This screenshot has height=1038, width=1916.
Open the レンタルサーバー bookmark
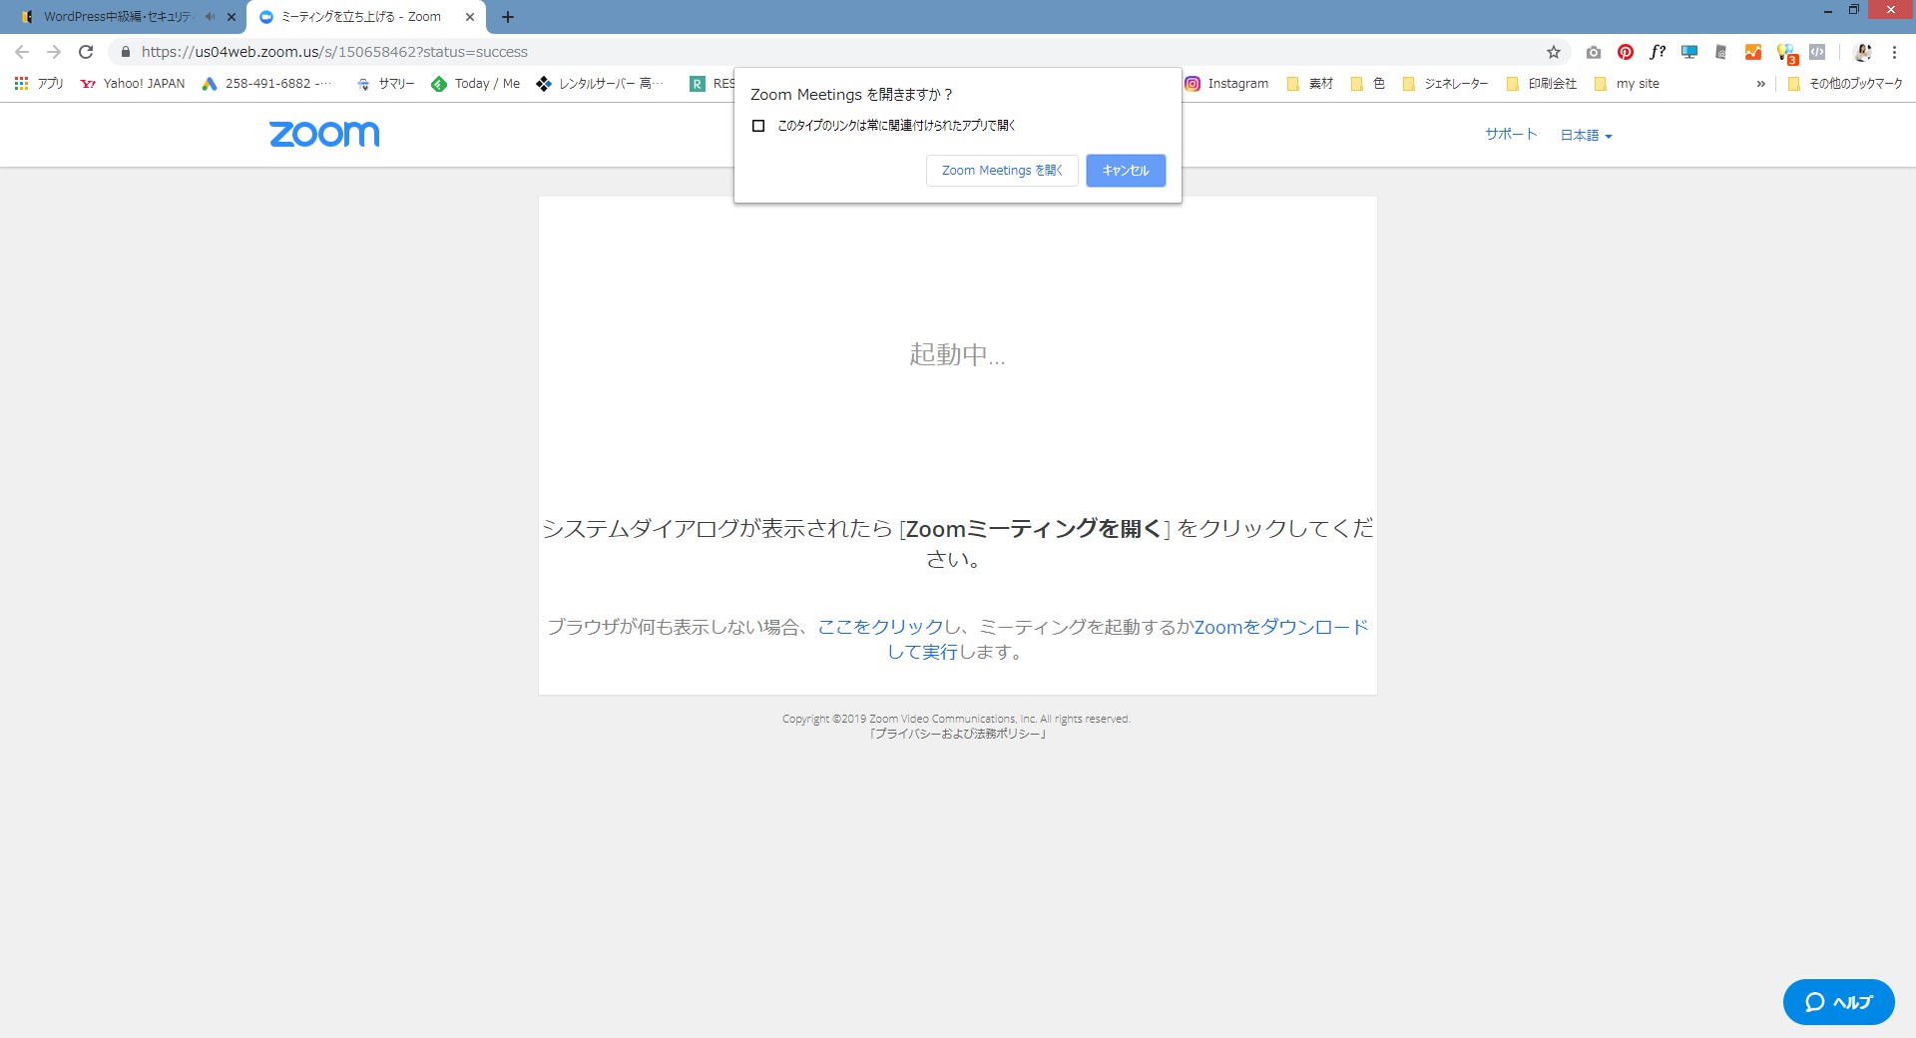(x=600, y=84)
